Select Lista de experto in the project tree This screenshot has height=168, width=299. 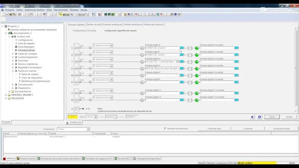tap(26, 43)
